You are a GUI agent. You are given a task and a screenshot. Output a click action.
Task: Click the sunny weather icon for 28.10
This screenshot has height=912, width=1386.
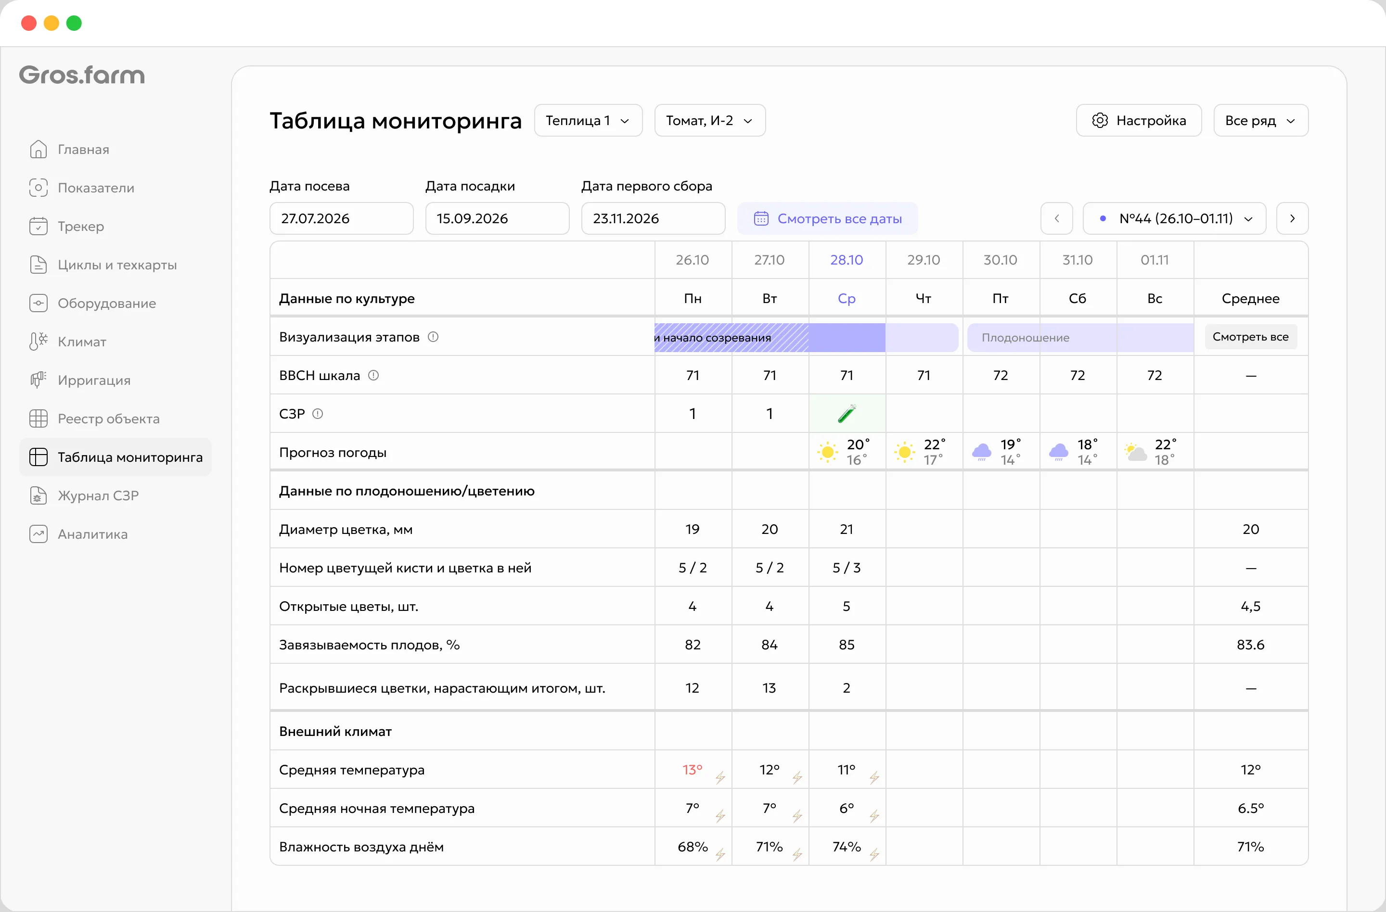point(828,452)
